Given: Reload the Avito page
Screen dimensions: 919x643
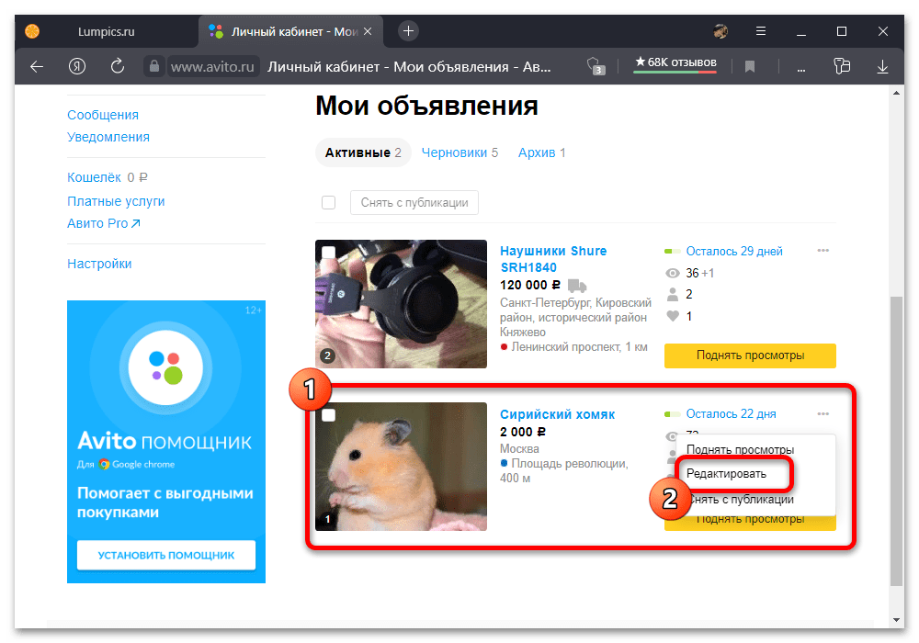Looking at the screenshot, I should 117,66.
